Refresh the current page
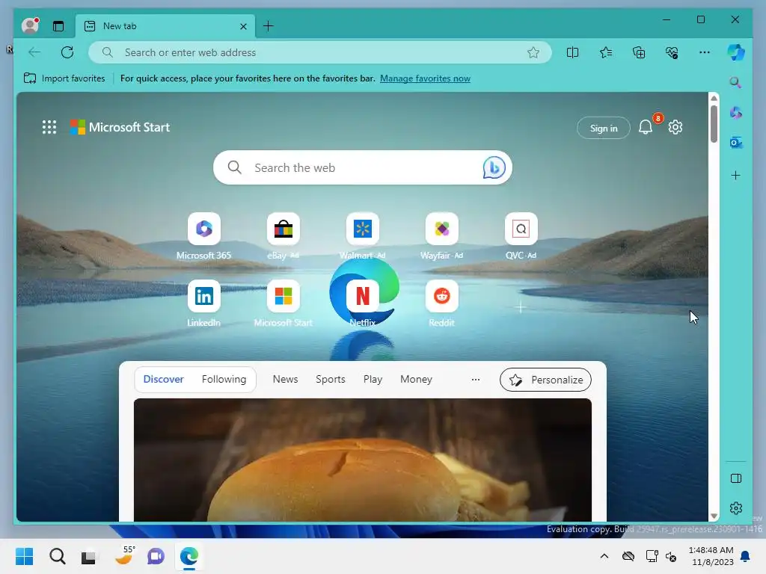This screenshot has width=766, height=574. click(x=67, y=52)
